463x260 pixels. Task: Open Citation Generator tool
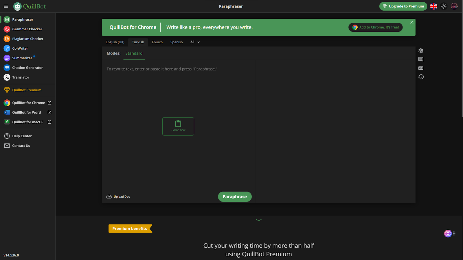[27, 68]
